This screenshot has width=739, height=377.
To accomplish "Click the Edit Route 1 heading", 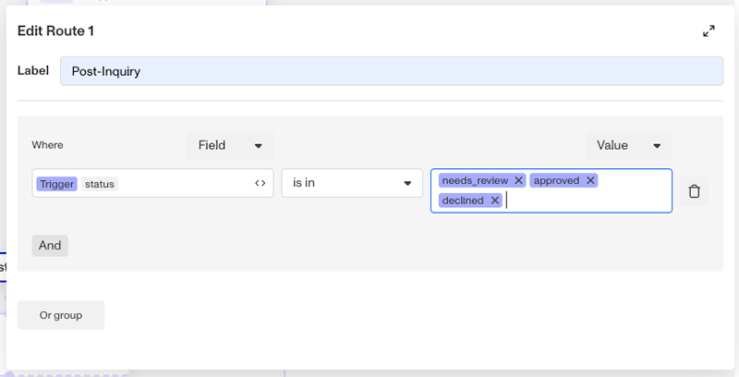I will (x=55, y=31).
